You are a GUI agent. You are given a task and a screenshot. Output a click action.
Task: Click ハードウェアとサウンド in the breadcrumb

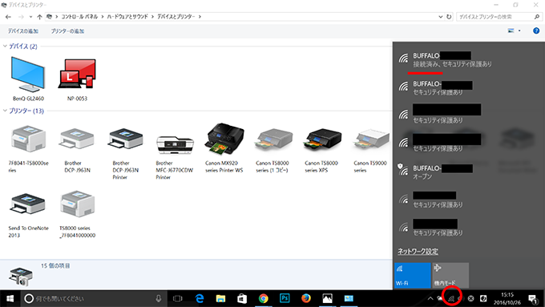127,17
